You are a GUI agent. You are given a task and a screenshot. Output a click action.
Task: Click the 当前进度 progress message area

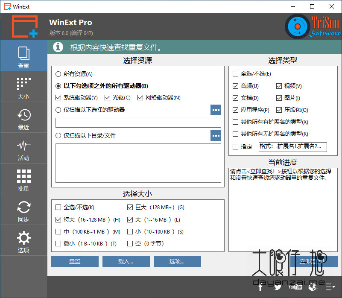tap(283, 210)
